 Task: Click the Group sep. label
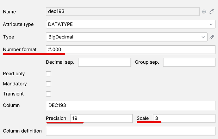tap(147, 62)
